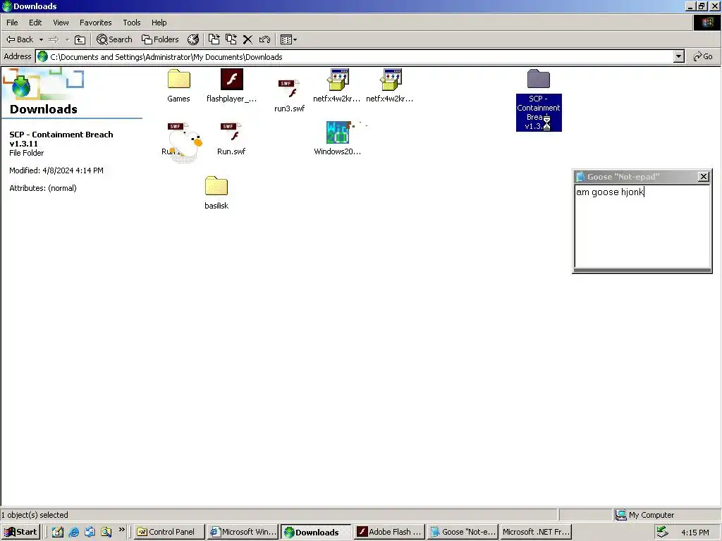Select the flashplayer installer icon
This screenshot has width=722, height=541.
point(231,79)
